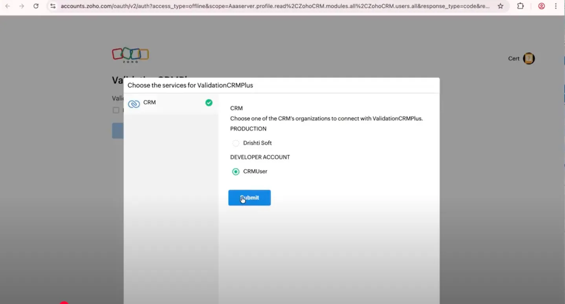Click the DEVELOPER ACCOUNT section heading
The width and height of the screenshot is (565, 304).
click(x=260, y=157)
